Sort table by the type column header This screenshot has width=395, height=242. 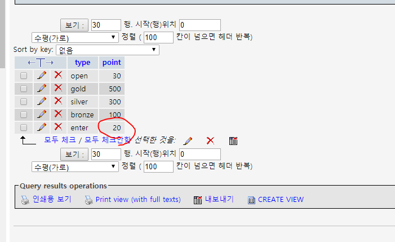coord(82,62)
